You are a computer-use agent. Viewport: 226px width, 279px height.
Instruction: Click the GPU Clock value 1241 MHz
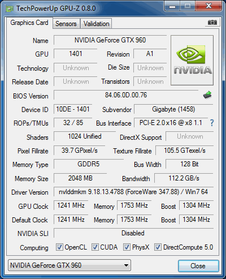click(71, 205)
